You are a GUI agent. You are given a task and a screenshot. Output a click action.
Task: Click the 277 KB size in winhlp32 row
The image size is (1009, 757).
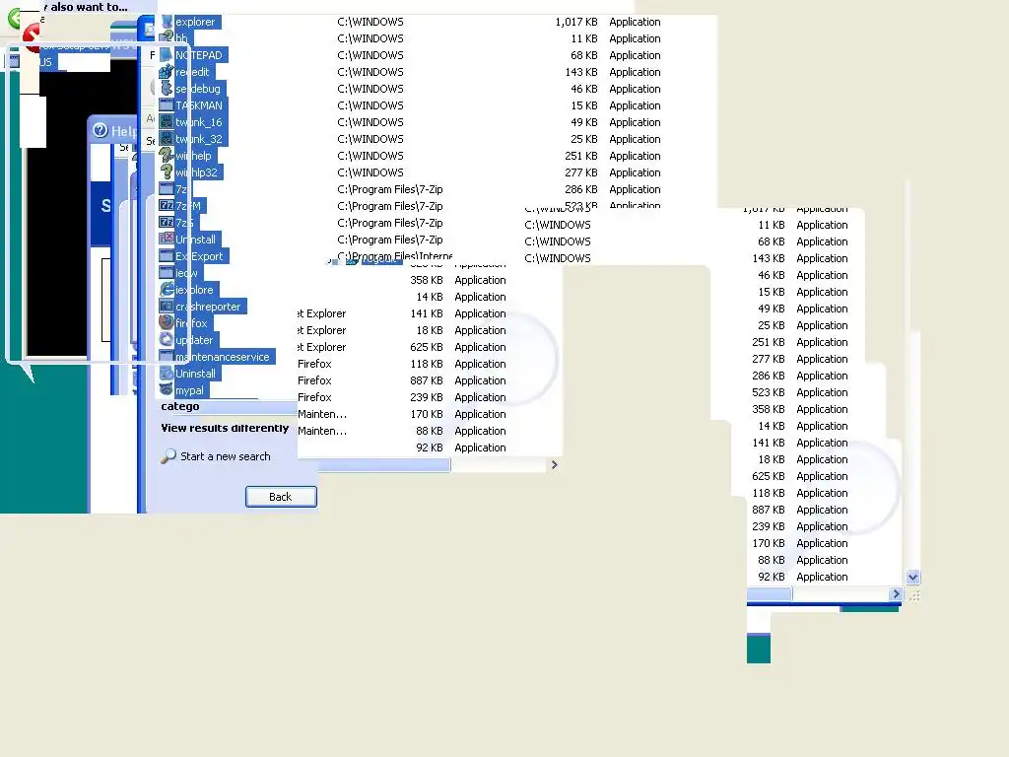coord(581,172)
